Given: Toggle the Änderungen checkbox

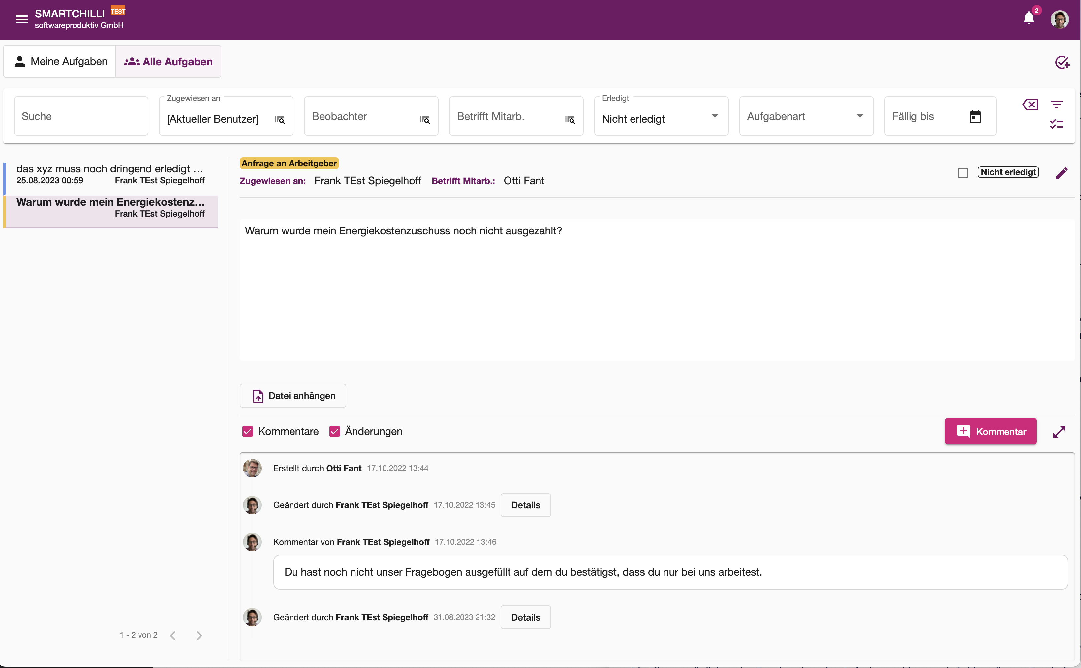Looking at the screenshot, I should point(334,431).
